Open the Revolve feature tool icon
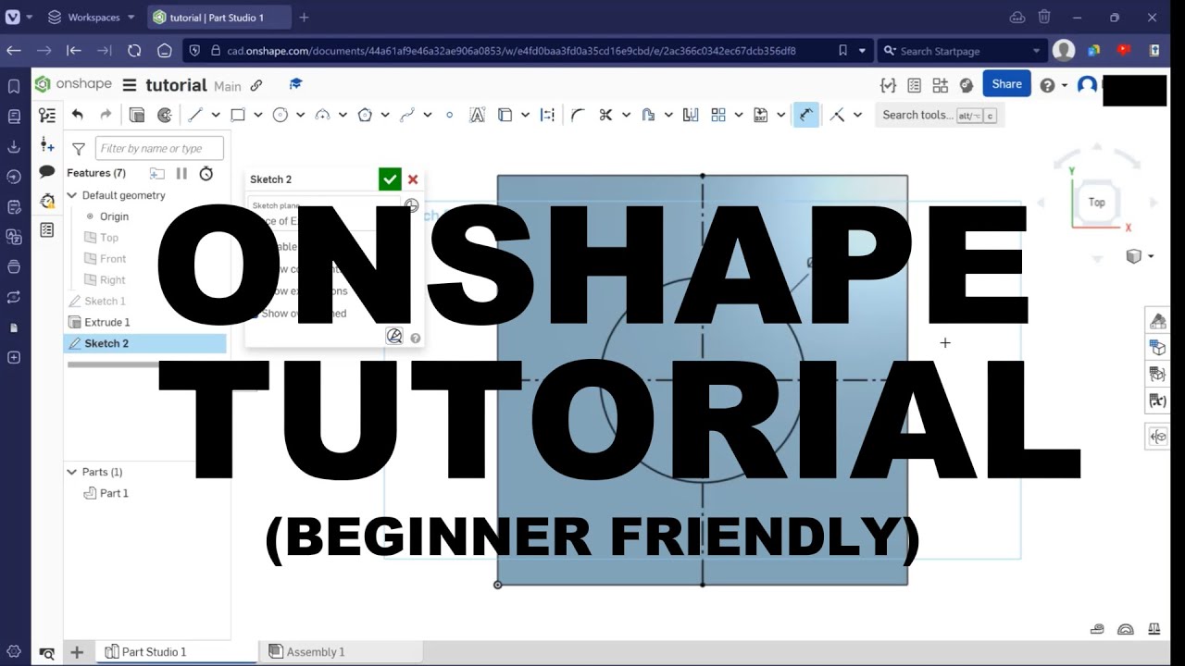Screen dimensions: 1185x666 click(165, 115)
